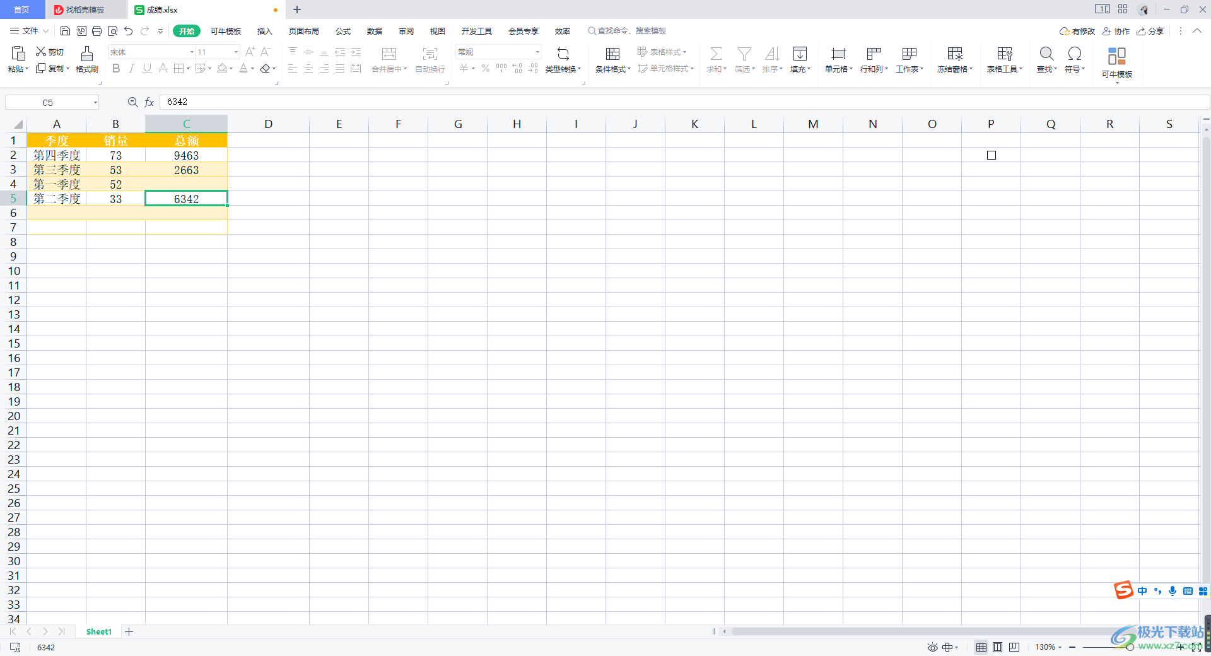This screenshot has height=656, width=1211.
Task: Decrease font size with A- icon
Action: point(266,52)
